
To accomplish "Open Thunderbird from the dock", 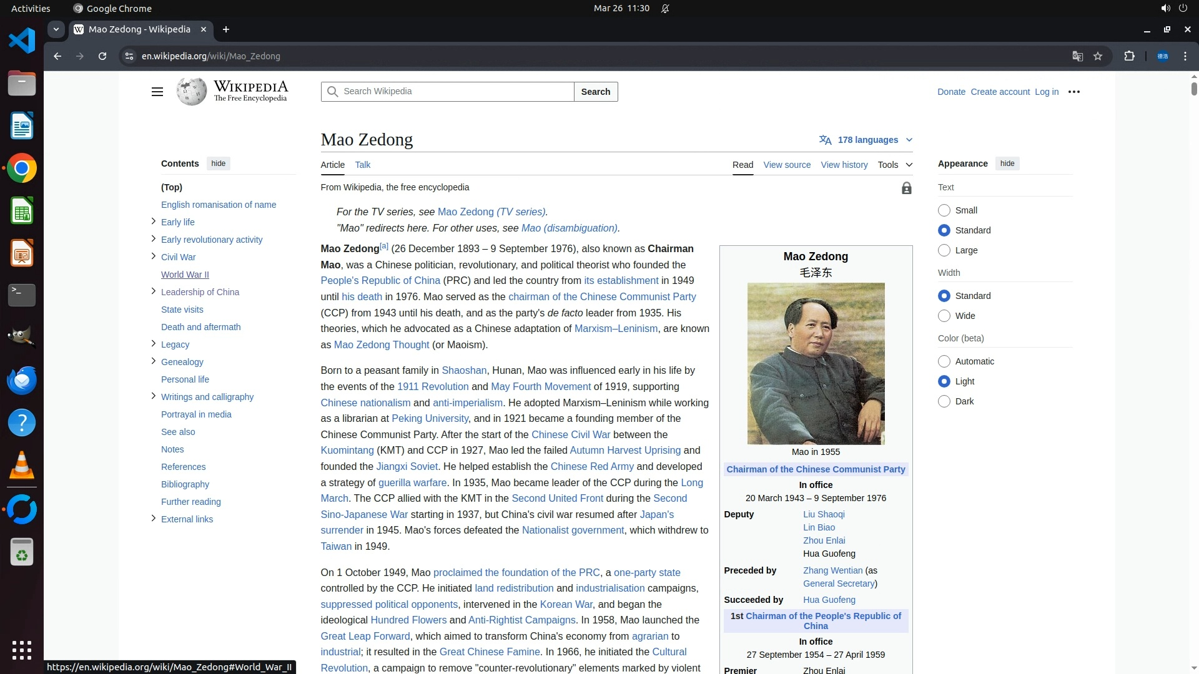I will click(22, 380).
